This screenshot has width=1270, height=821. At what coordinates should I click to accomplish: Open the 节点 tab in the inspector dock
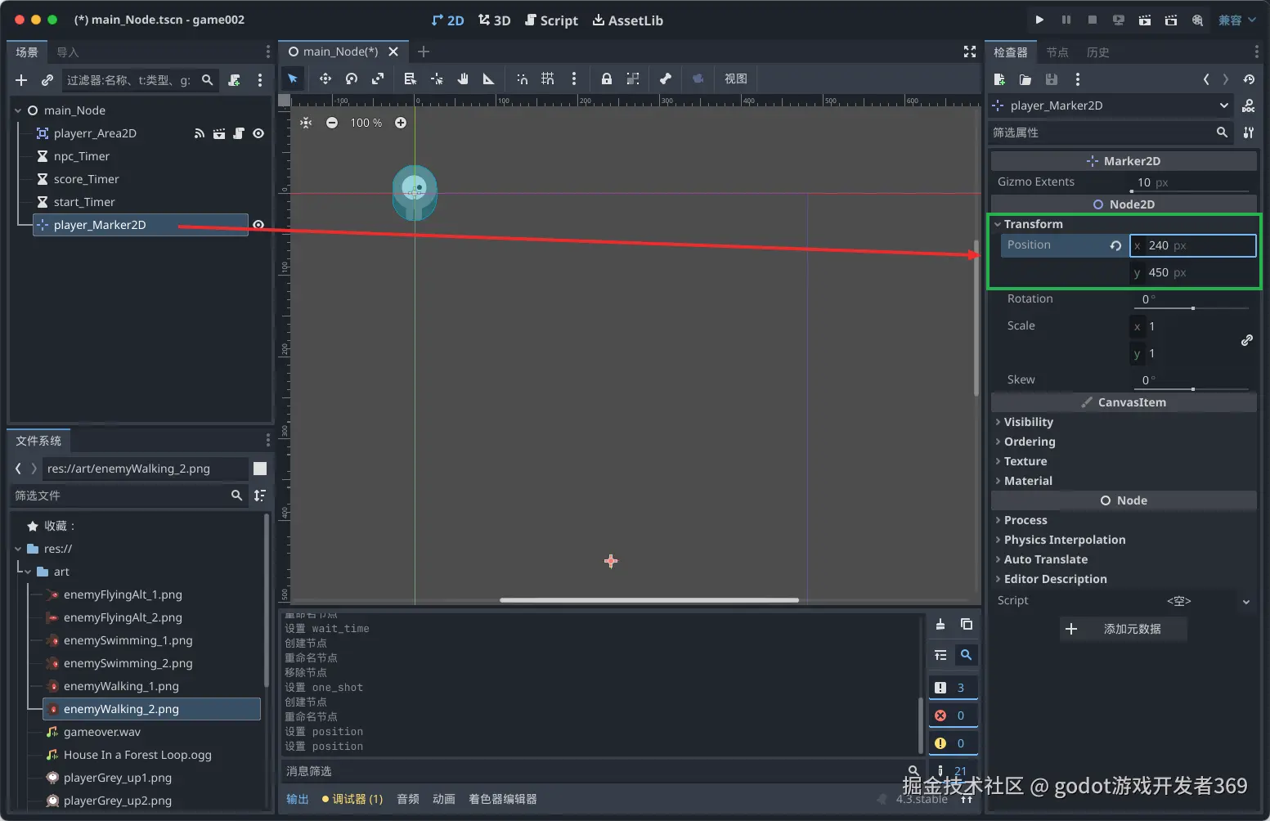tap(1057, 52)
